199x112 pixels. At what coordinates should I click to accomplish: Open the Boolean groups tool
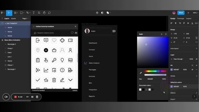108,13
